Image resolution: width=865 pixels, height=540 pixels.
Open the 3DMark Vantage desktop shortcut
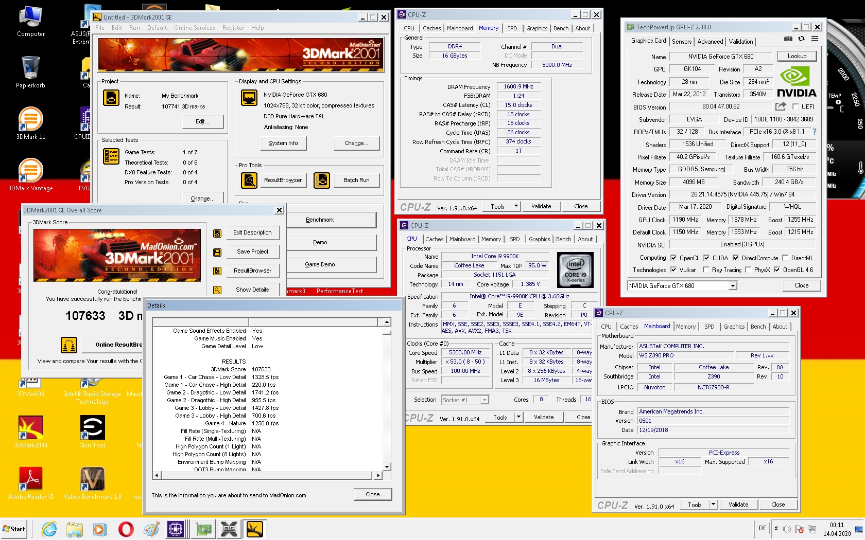pos(30,175)
